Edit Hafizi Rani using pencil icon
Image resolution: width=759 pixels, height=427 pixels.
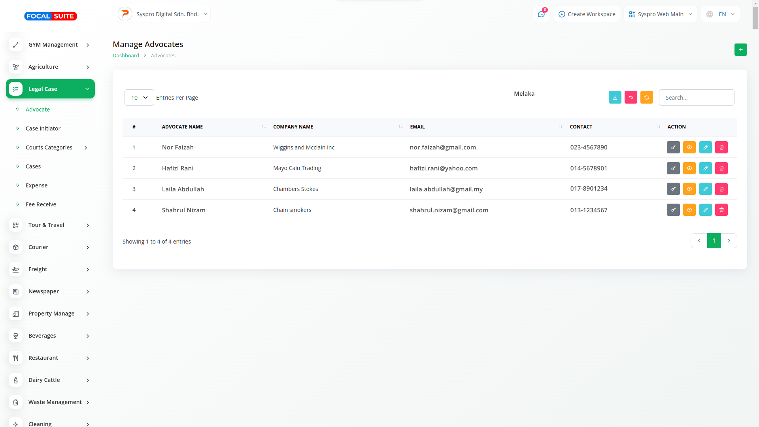[x=705, y=168]
